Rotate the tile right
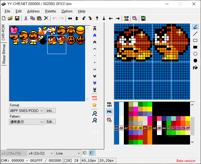201x164 pixels. point(90,18)
